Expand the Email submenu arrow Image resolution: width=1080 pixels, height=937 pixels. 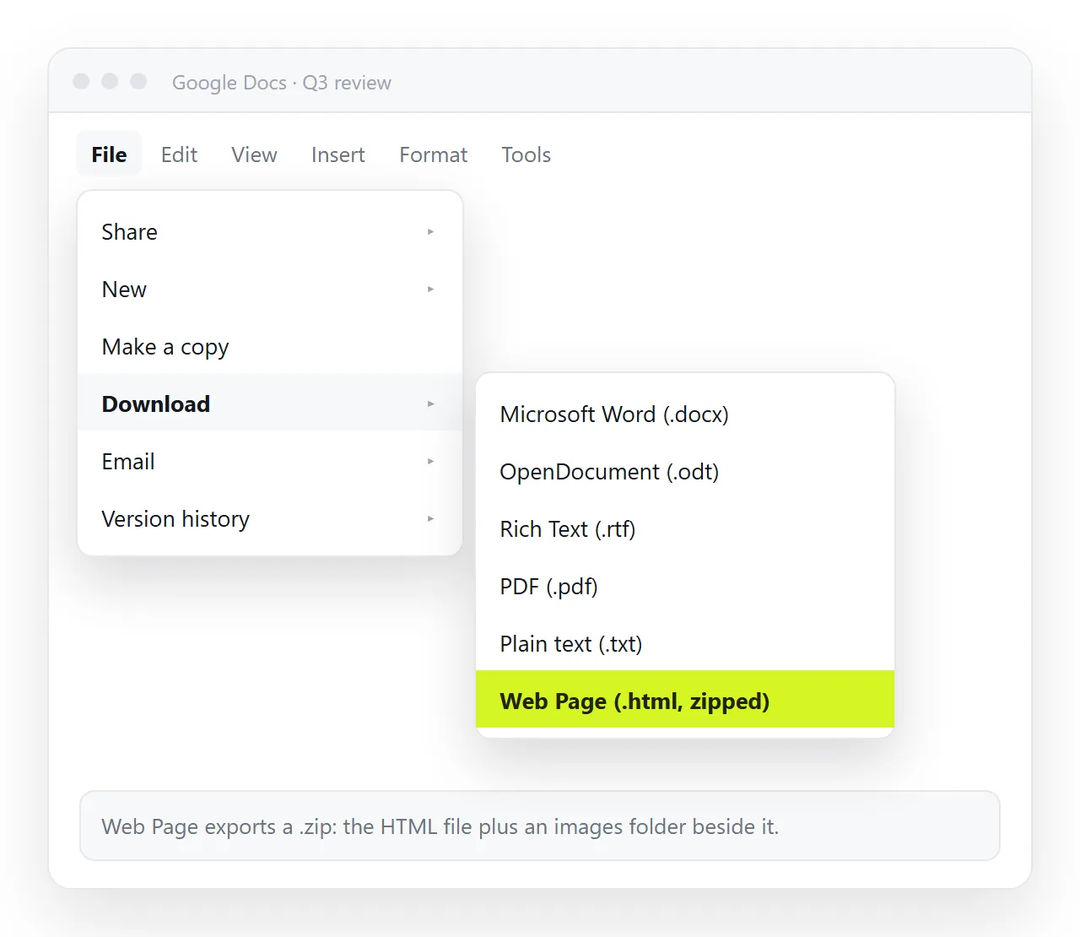(x=430, y=461)
